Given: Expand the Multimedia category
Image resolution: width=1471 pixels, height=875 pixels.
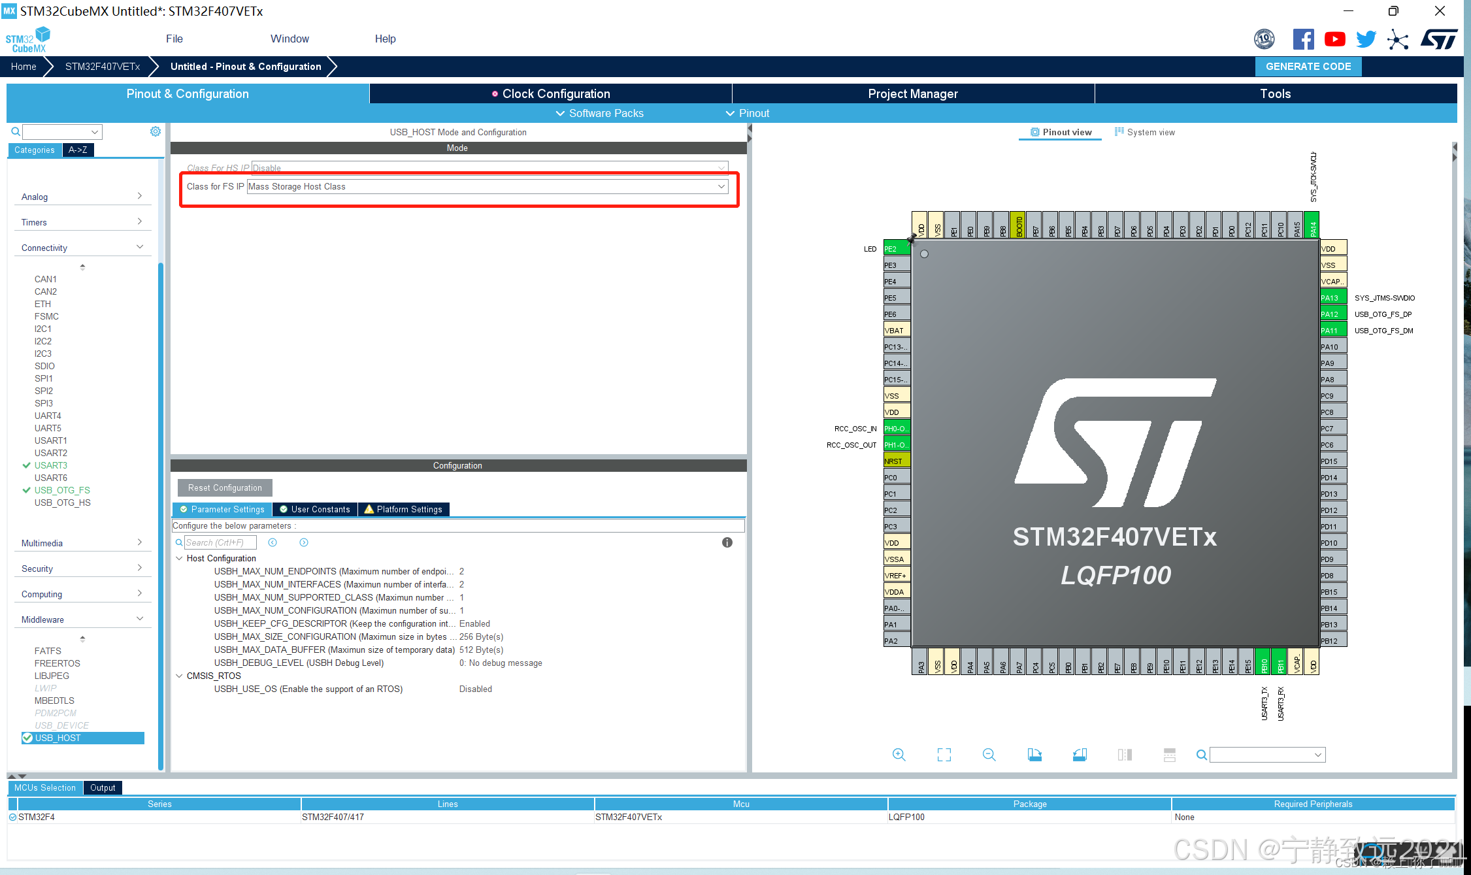Looking at the screenshot, I should (82, 543).
